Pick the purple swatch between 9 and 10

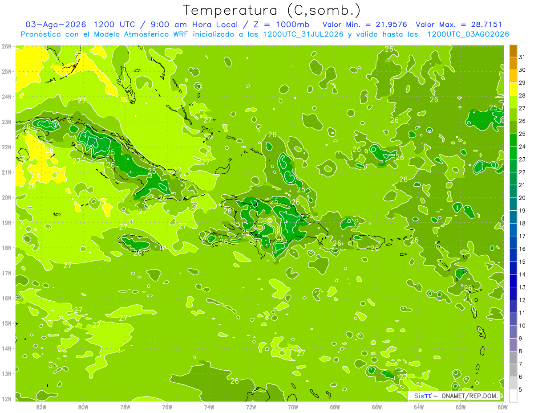pyautogui.click(x=513, y=332)
